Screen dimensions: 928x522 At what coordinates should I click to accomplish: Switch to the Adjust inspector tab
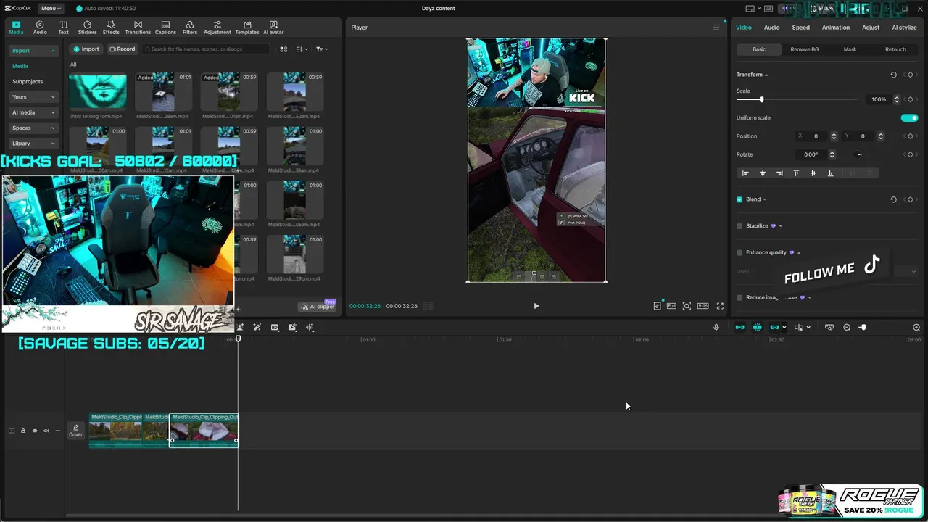871,28
